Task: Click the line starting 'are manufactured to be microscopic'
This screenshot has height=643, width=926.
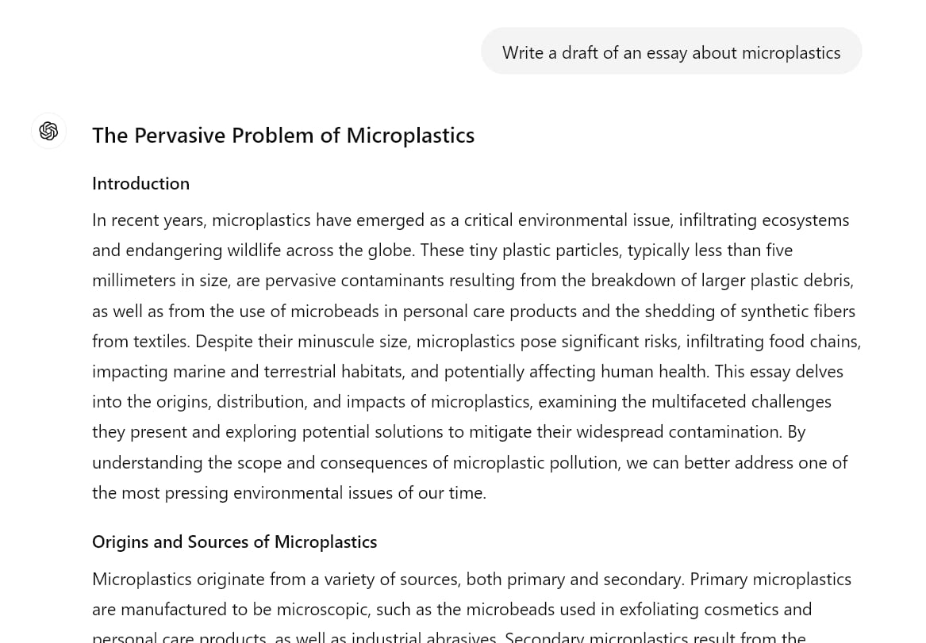Action: coord(451,609)
